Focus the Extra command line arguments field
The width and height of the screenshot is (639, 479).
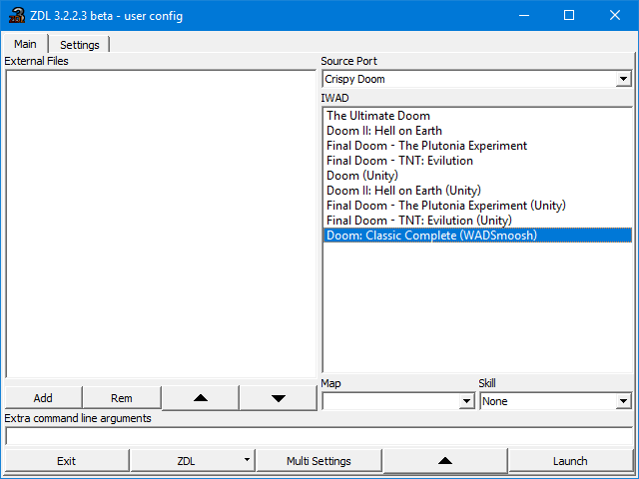click(x=319, y=437)
